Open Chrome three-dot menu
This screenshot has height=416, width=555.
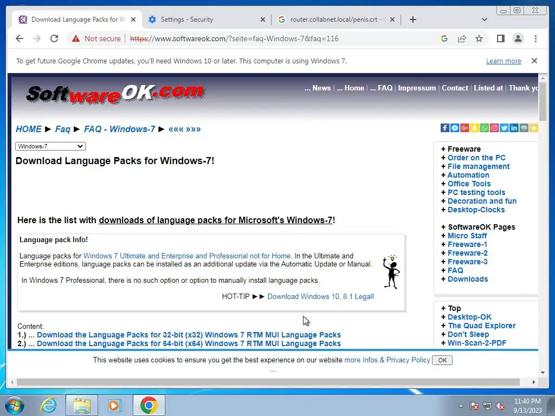tap(535, 38)
